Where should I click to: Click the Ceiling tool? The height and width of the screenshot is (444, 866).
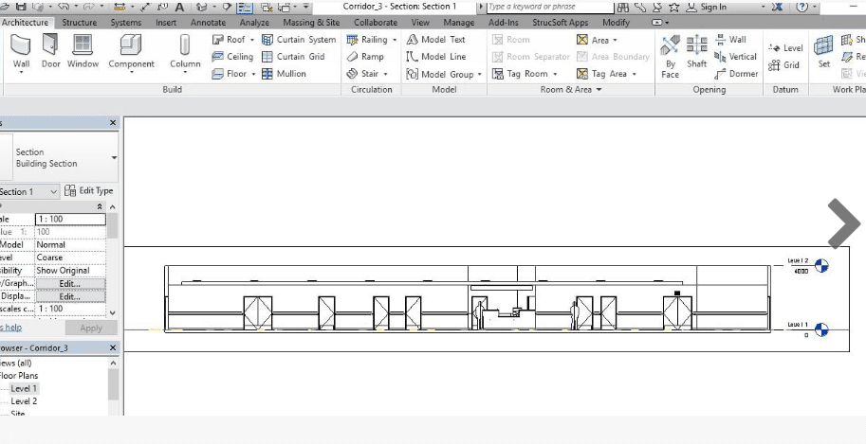(x=232, y=57)
